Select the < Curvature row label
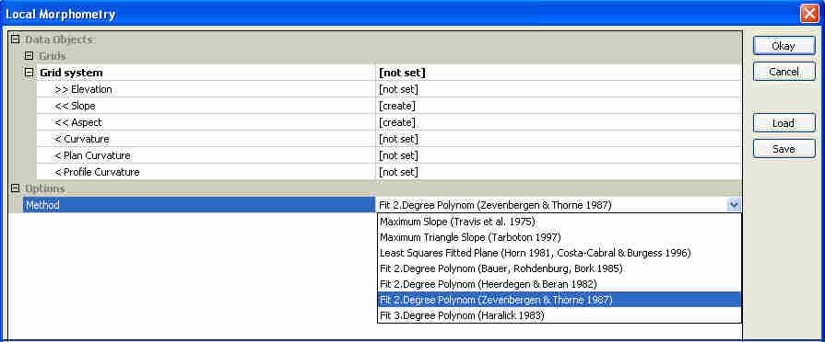Screen dimensions: 825x342 81,139
